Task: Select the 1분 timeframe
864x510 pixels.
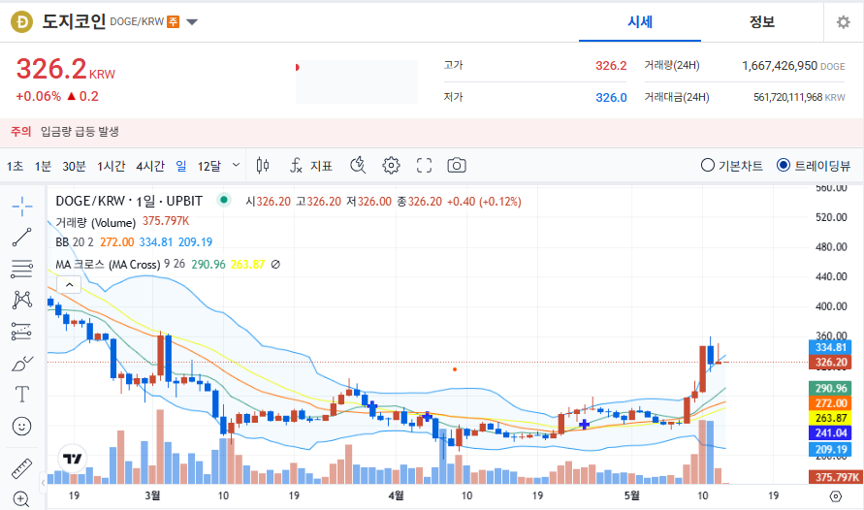Action: [43, 166]
